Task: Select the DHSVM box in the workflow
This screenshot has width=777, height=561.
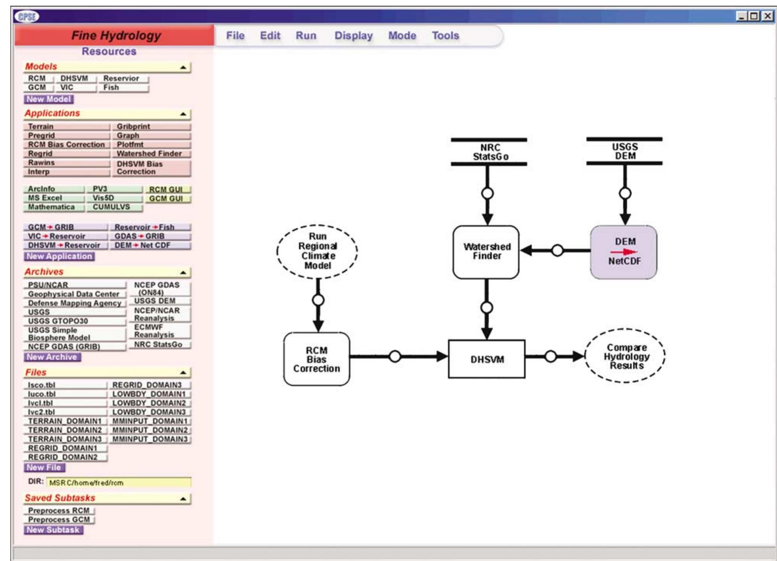Action: [x=487, y=359]
